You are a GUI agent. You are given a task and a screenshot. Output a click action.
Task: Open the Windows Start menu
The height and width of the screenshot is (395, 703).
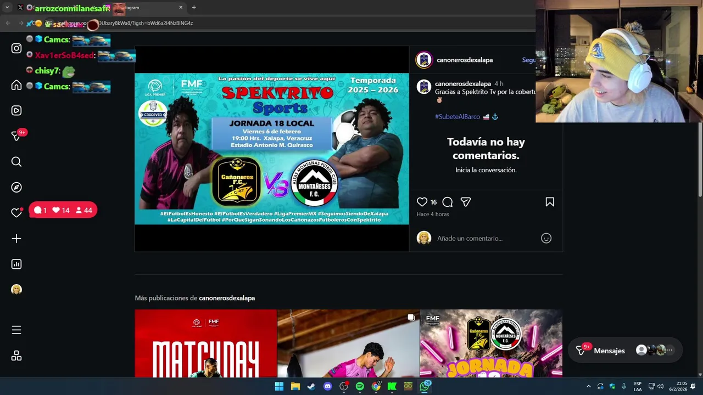pos(279,386)
